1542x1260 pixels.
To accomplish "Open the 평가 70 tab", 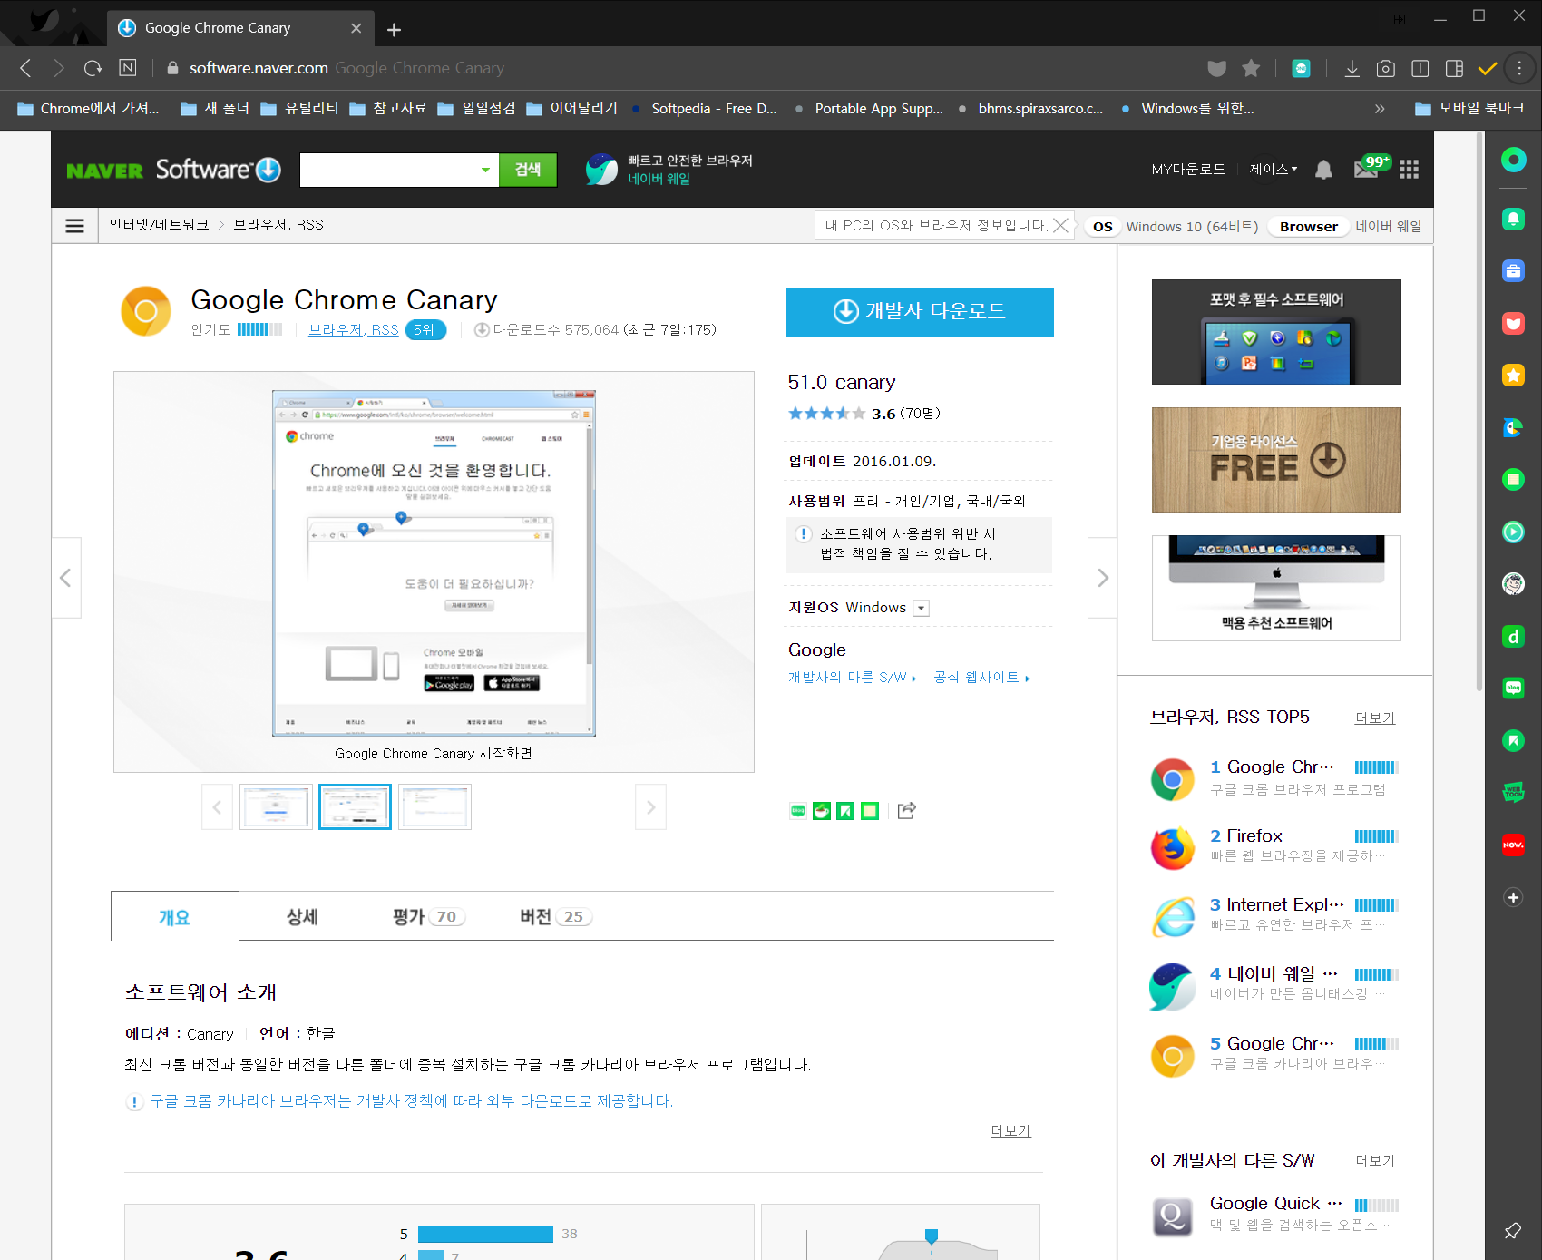I will (429, 916).
